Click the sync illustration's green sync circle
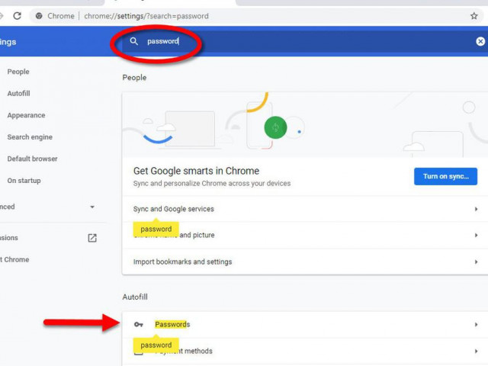The image size is (488, 366). click(275, 127)
